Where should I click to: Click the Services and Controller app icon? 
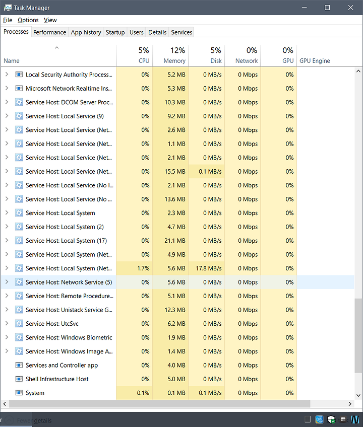pos(19,365)
